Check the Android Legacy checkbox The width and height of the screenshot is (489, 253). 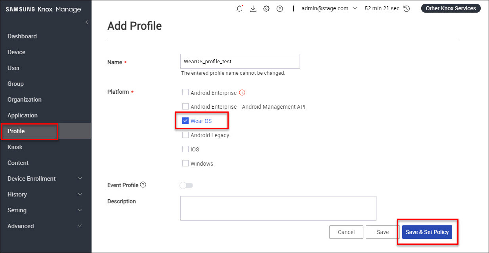(x=185, y=135)
